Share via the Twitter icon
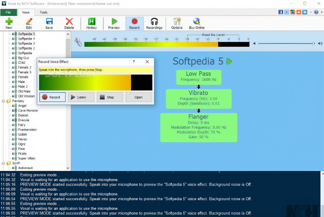The height and width of the screenshot is (217, 324). click(287, 12)
